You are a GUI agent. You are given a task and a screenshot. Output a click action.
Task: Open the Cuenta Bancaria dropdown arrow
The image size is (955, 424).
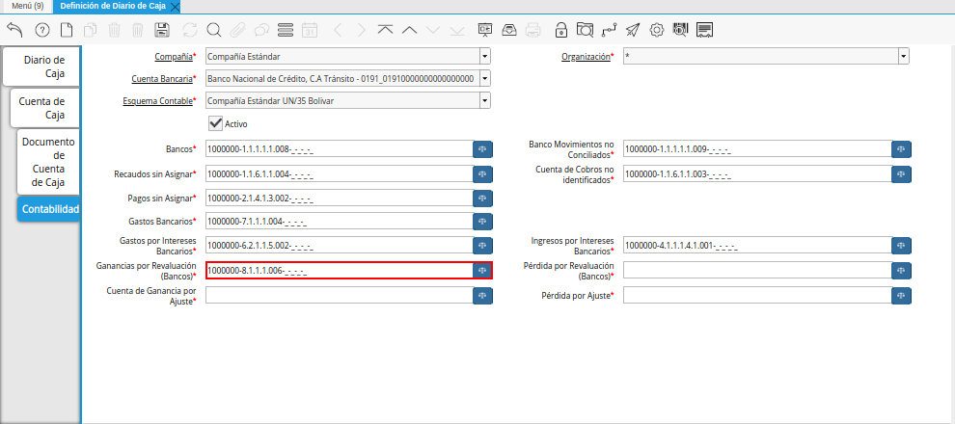click(484, 78)
